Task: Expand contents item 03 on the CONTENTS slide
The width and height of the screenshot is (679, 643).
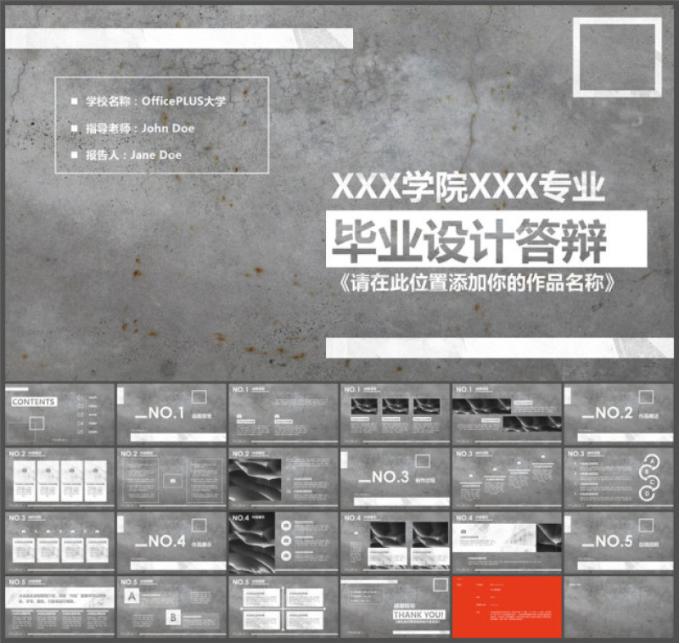Action: 81,415
